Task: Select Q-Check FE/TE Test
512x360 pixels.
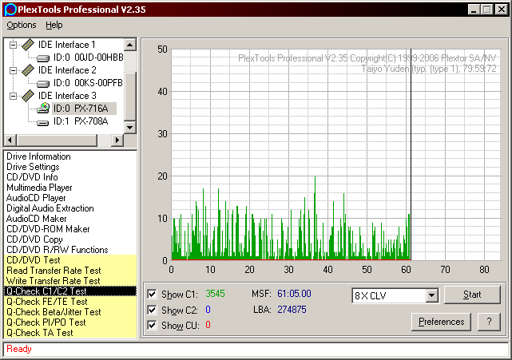Action: click(70, 302)
